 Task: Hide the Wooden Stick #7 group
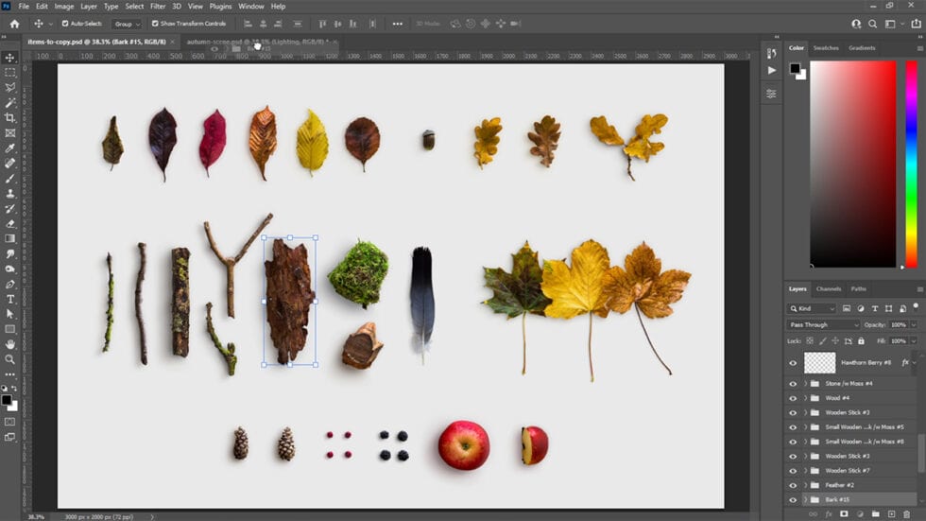[x=793, y=471]
